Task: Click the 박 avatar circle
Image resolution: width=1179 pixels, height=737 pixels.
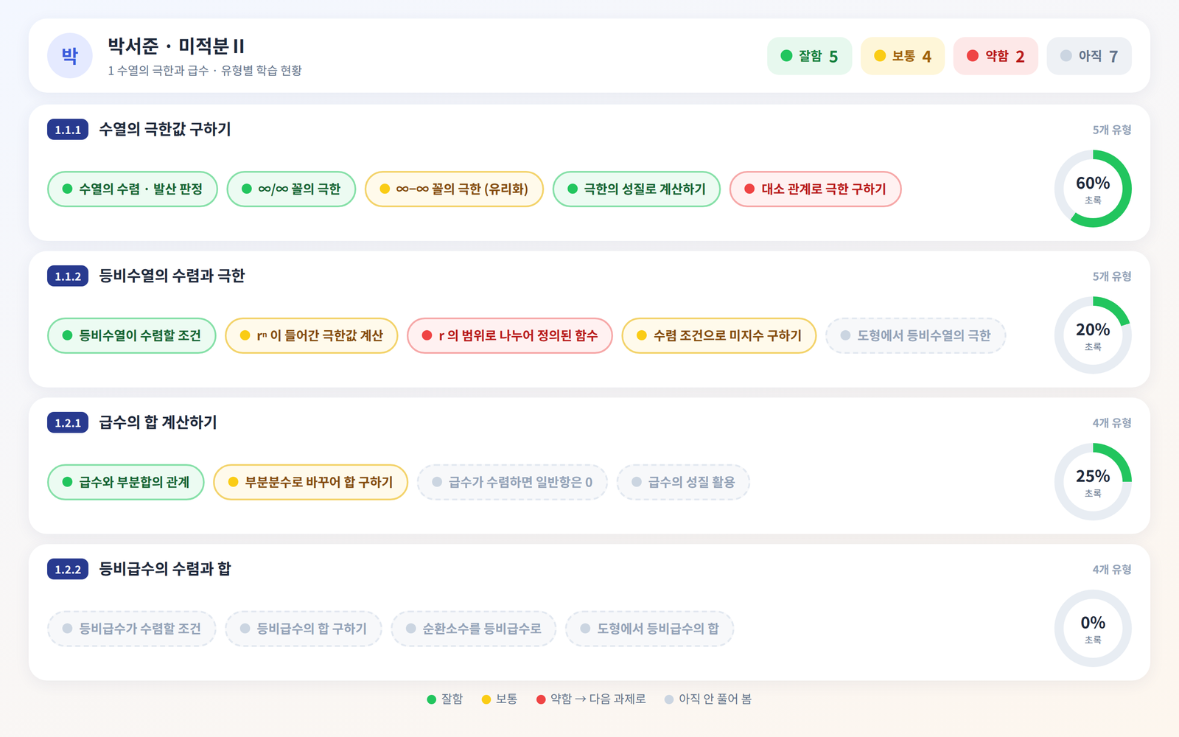Action: point(70,55)
